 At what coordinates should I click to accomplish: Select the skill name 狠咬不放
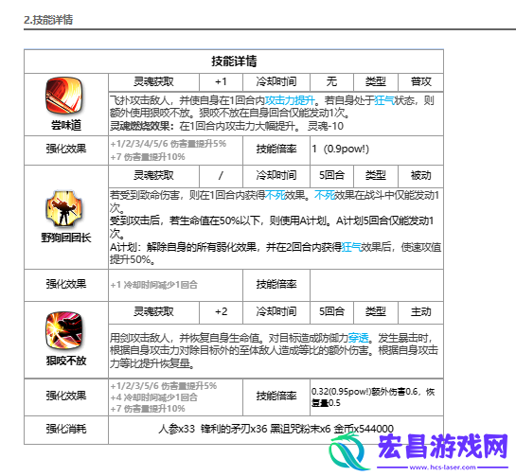click(66, 361)
